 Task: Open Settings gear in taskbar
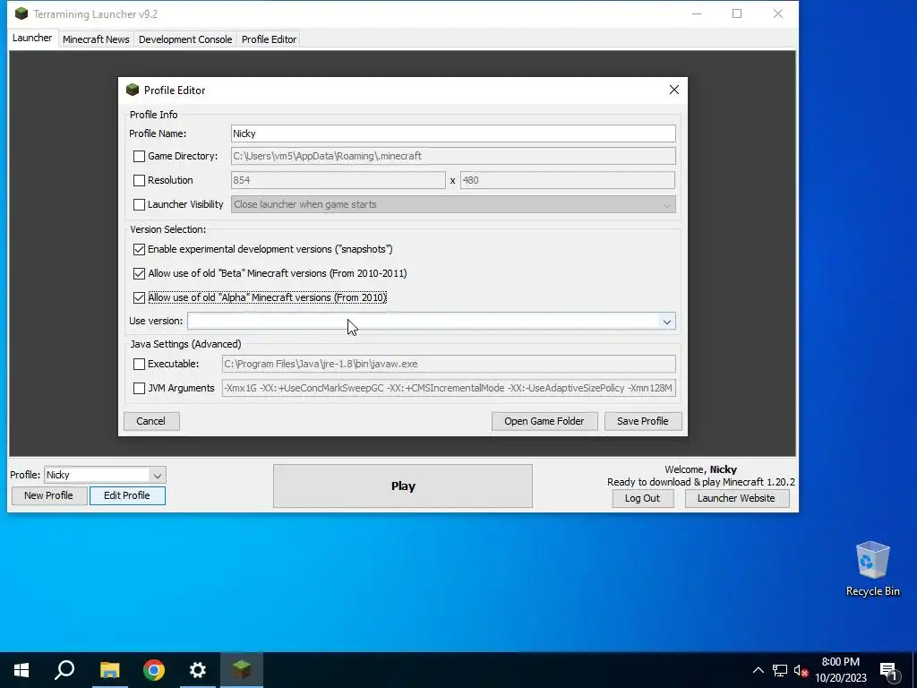click(198, 670)
